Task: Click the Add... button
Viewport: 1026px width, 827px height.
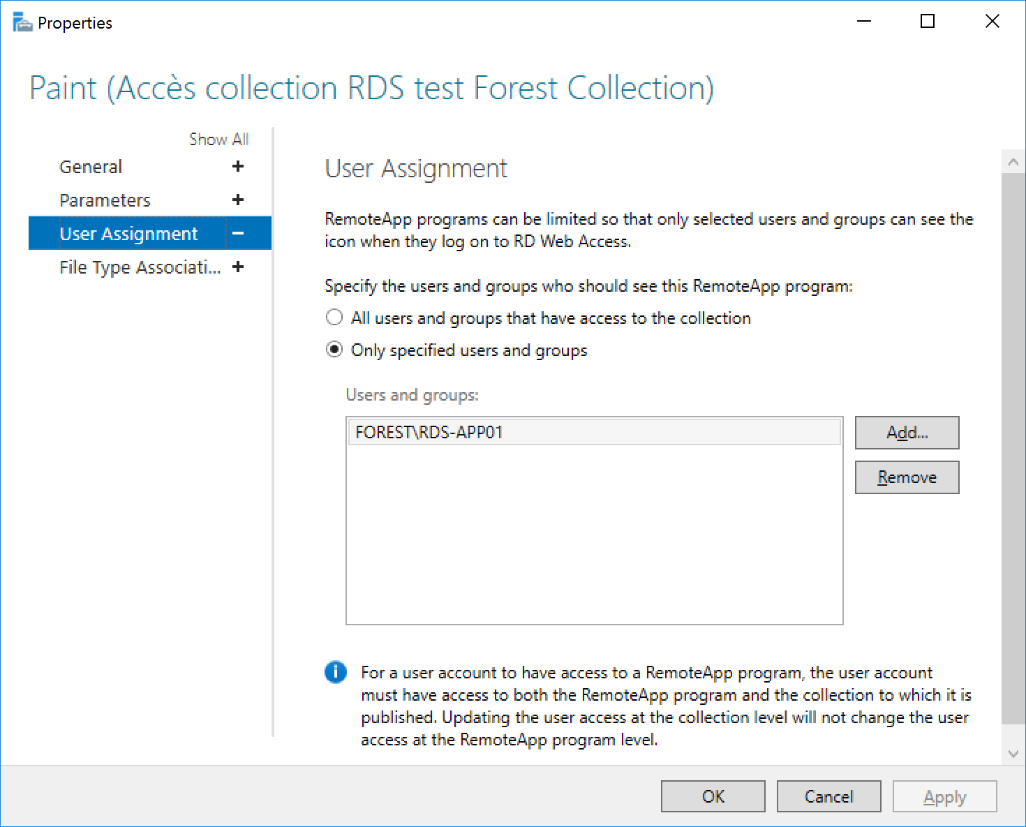Action: pos(907,433)
